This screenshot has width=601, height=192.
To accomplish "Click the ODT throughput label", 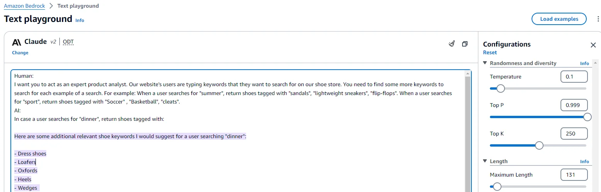I will coord(68,42).
